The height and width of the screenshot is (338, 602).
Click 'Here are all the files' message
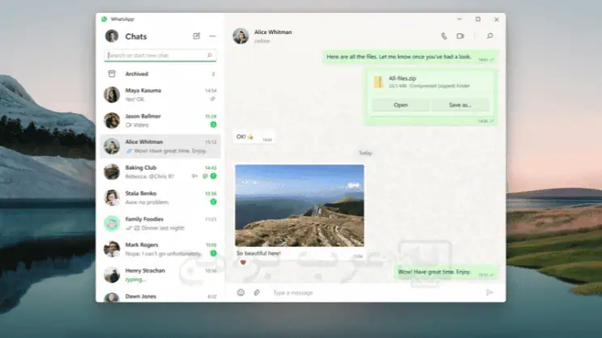[x=410, y=57]
